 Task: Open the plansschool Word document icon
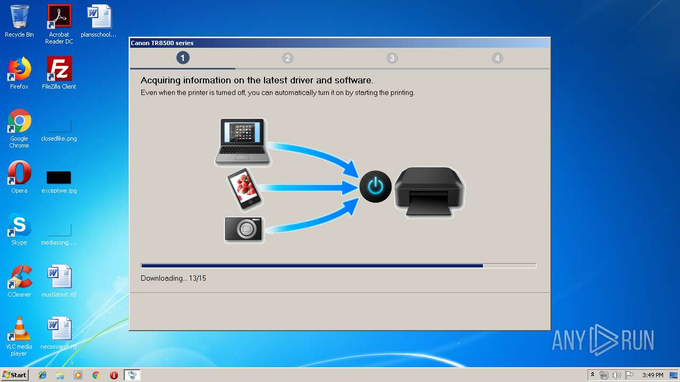(x=99, y=21)
